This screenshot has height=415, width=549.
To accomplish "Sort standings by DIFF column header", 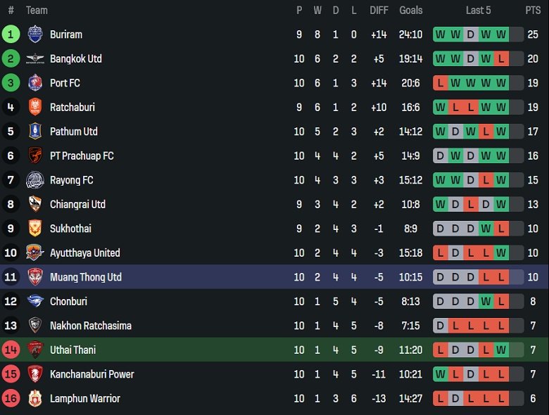I will 379,11.
